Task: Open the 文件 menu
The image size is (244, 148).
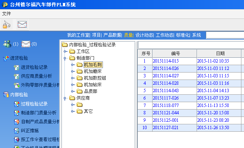Action: point(6,14)
